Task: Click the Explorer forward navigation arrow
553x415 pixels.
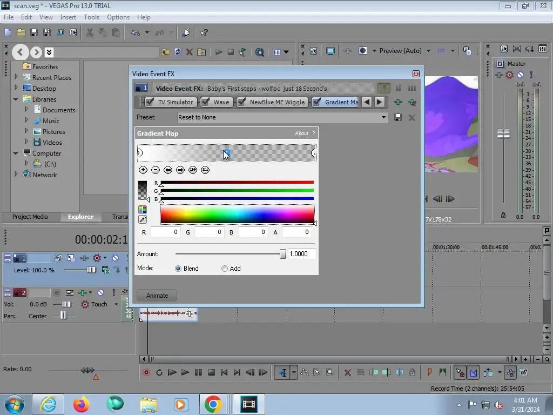Action: point(36,52)
